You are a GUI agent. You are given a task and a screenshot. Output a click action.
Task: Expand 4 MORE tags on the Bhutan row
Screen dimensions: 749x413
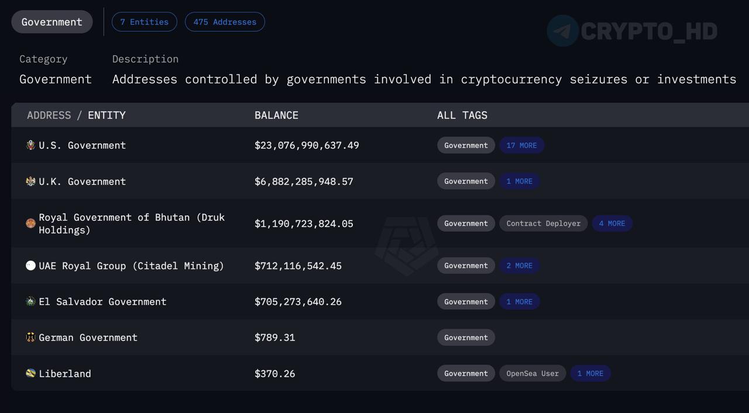612,223
